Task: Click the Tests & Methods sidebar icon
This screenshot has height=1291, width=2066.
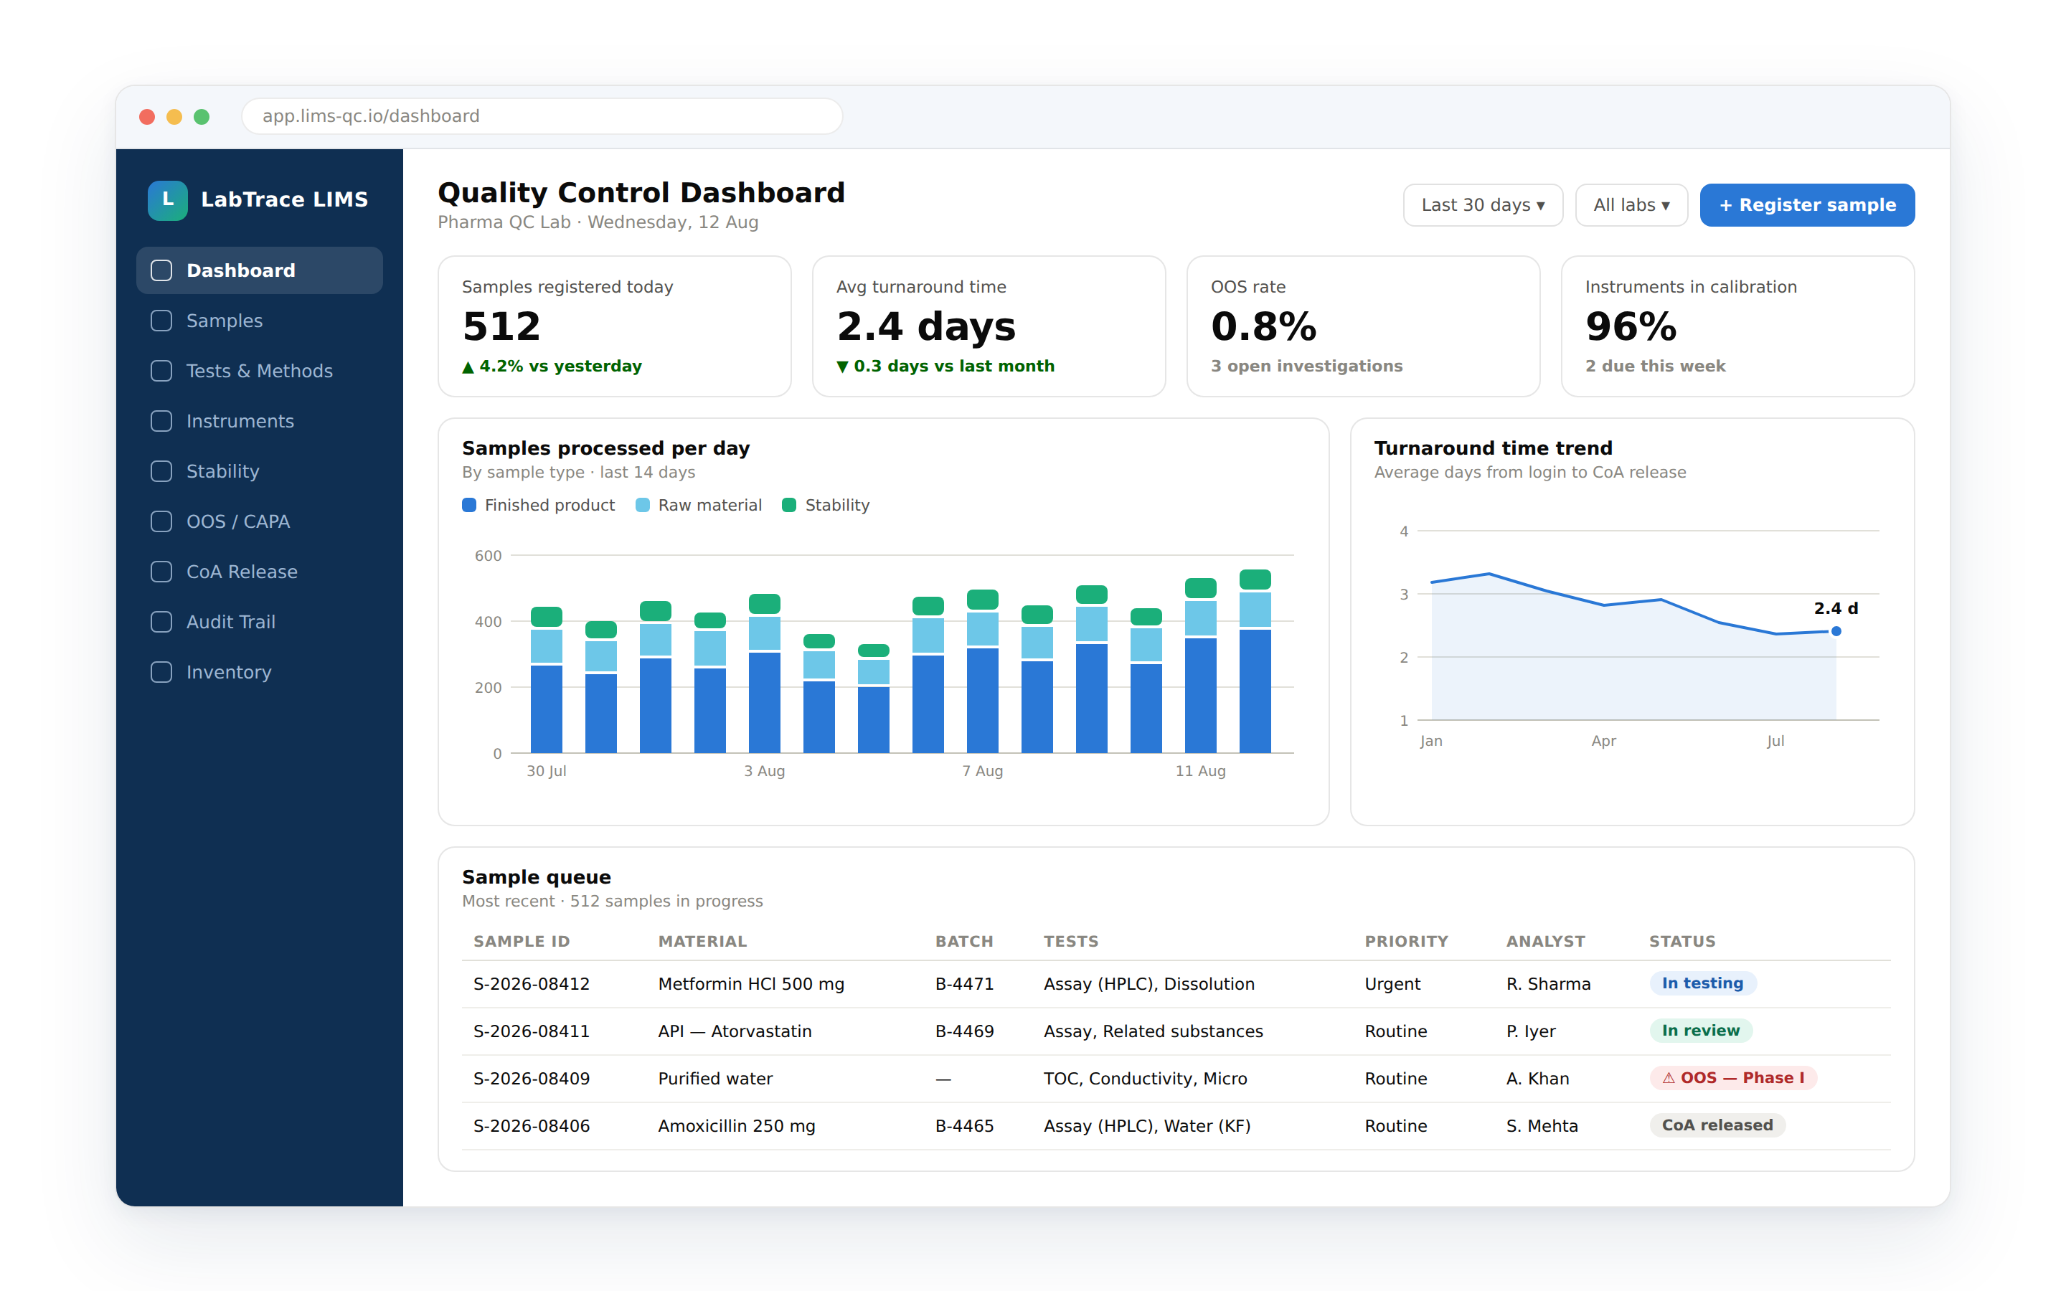Action: point(161,372)
